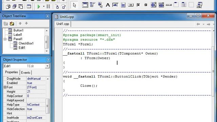The width and height of the screenshot is (217, 122).
Task: Select CheckBox1 in the Object TreeView
Action: pos(26,43)
